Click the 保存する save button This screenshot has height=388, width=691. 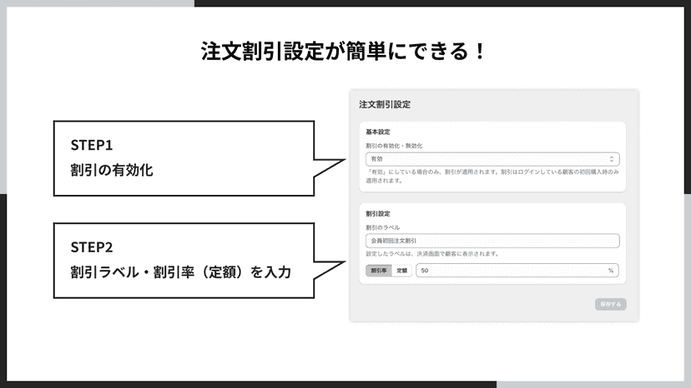coord(610,304)
